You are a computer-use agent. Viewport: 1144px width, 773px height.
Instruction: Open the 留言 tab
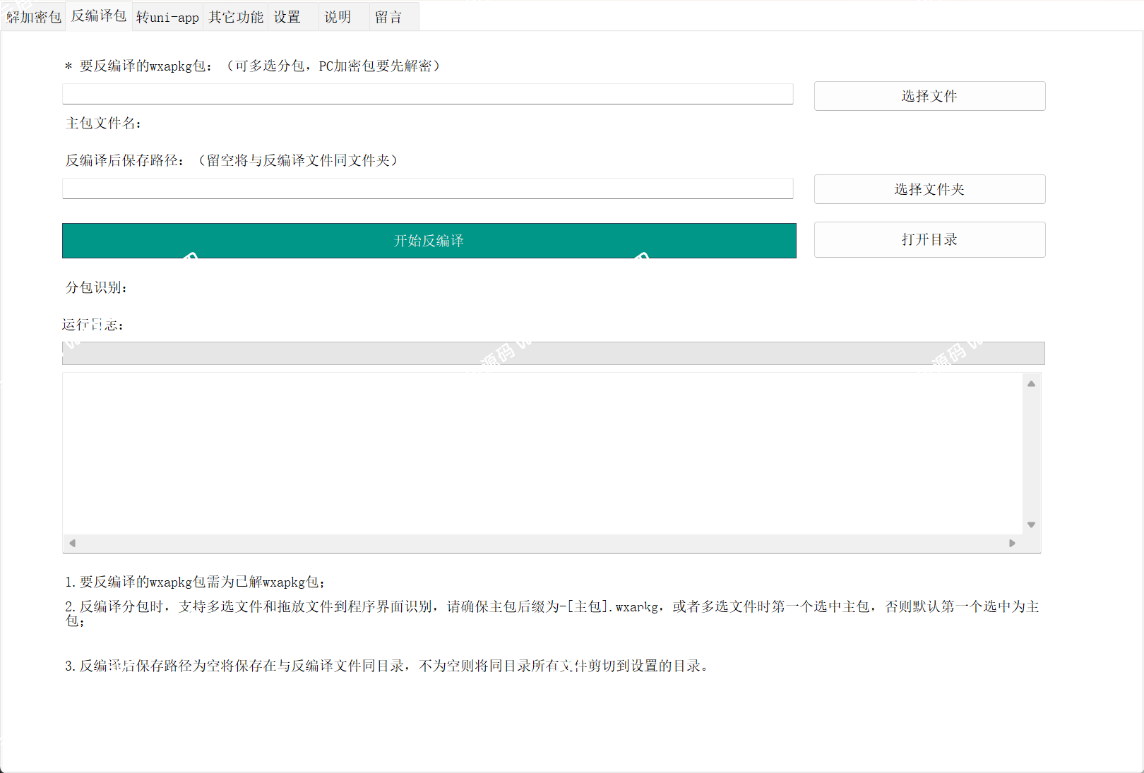point(389,16)
